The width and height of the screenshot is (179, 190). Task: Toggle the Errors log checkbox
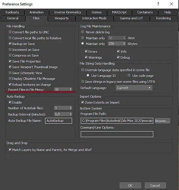[x=86, y=52]
